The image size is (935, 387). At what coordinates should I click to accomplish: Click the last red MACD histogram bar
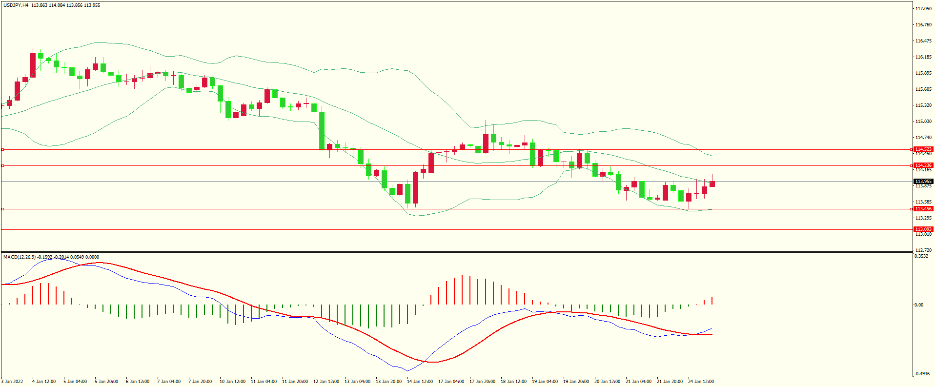click(x=712, y=301)
